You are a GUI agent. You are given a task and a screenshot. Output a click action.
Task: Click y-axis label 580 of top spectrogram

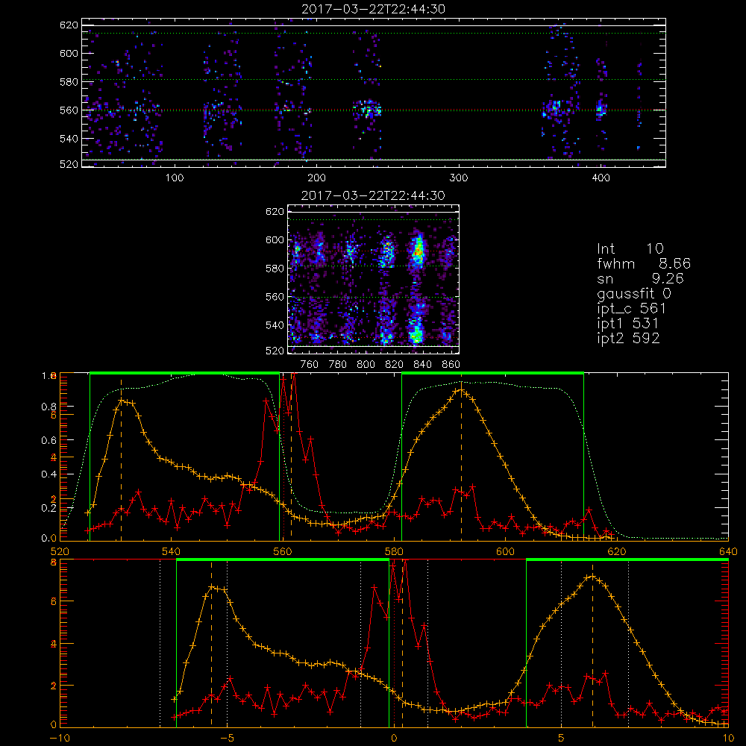(69, 82)
